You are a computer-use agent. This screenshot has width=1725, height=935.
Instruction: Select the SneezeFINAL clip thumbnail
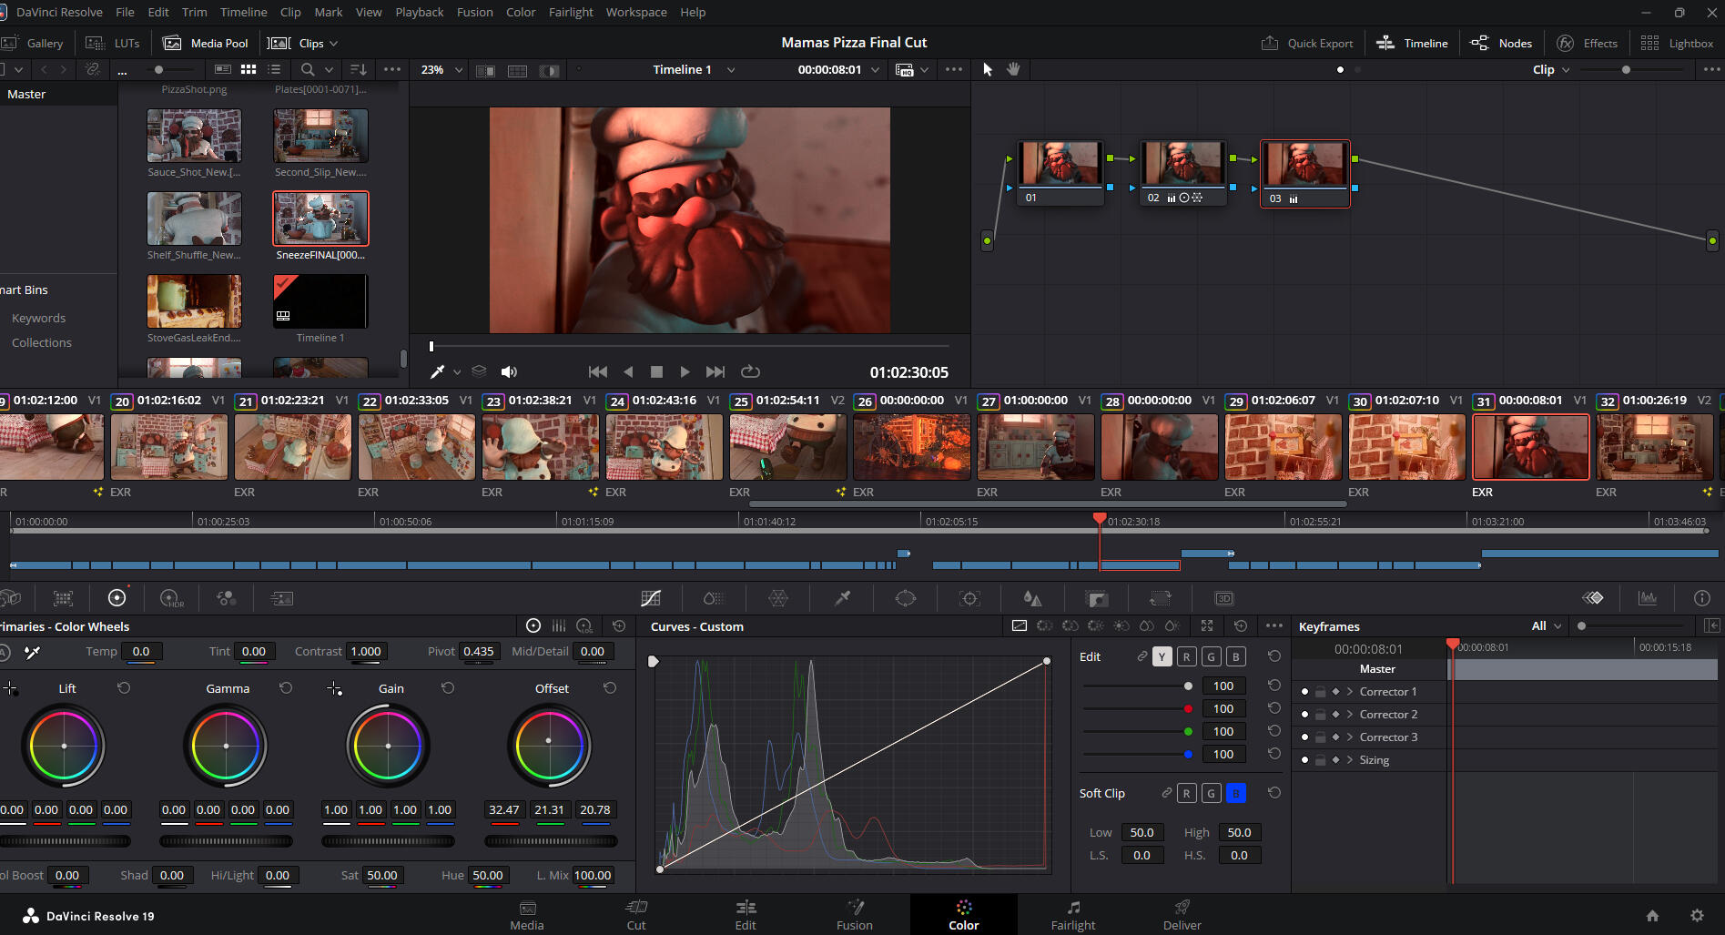click(x=320, y=219)
